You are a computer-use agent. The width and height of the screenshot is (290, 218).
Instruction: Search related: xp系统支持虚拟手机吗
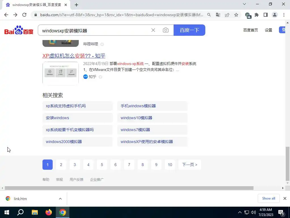point(78,106)
